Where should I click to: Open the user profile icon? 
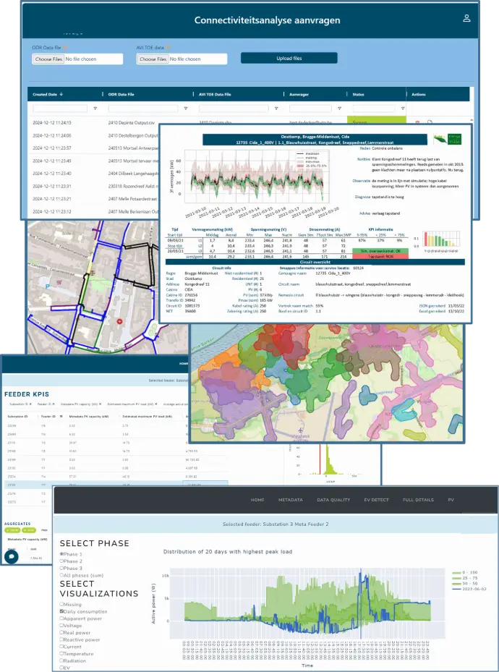click(x=466, y=18)
